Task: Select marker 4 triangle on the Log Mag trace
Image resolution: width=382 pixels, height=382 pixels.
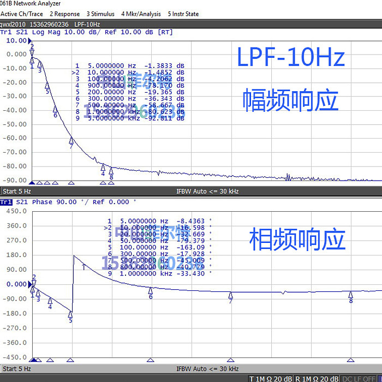Action: tap(103, 168)
